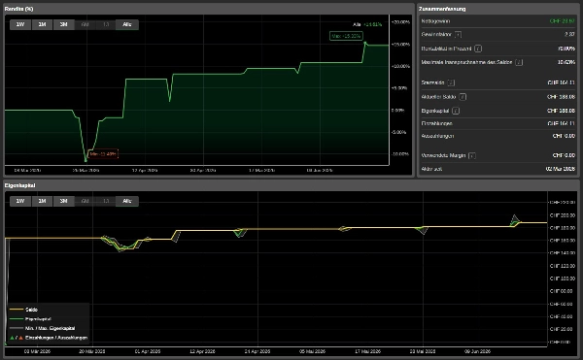583x360 pixels.
Task: Click the 09 Jun date axis label
Action: coord(477,351)
